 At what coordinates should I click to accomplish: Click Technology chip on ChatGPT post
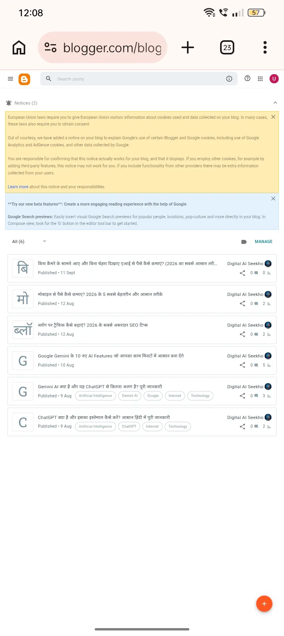178,426
